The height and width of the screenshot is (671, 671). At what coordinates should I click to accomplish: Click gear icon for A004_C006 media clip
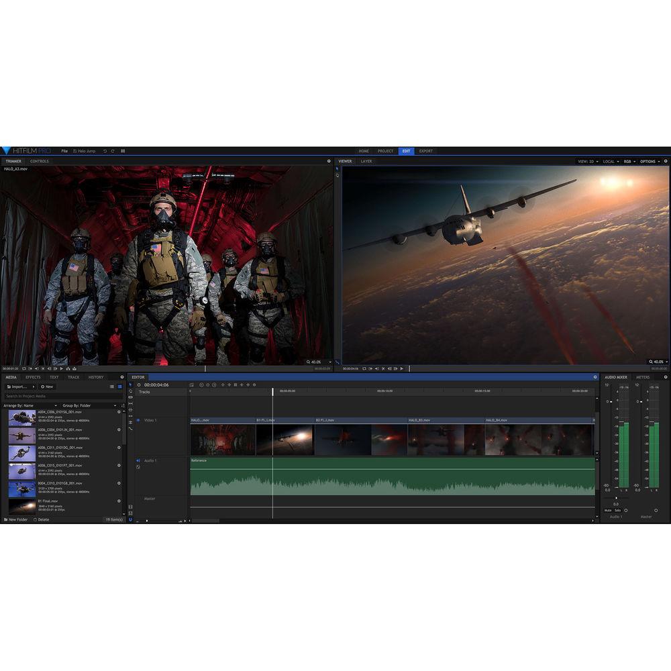(x=119, y=412)
